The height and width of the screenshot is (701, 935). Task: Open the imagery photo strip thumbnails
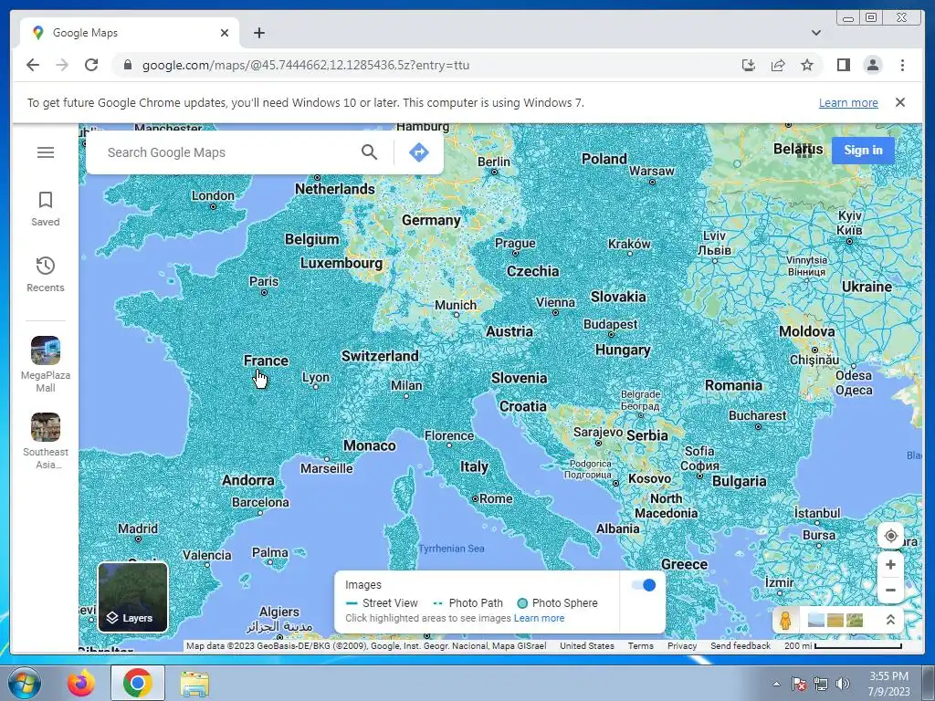(835, 620)
